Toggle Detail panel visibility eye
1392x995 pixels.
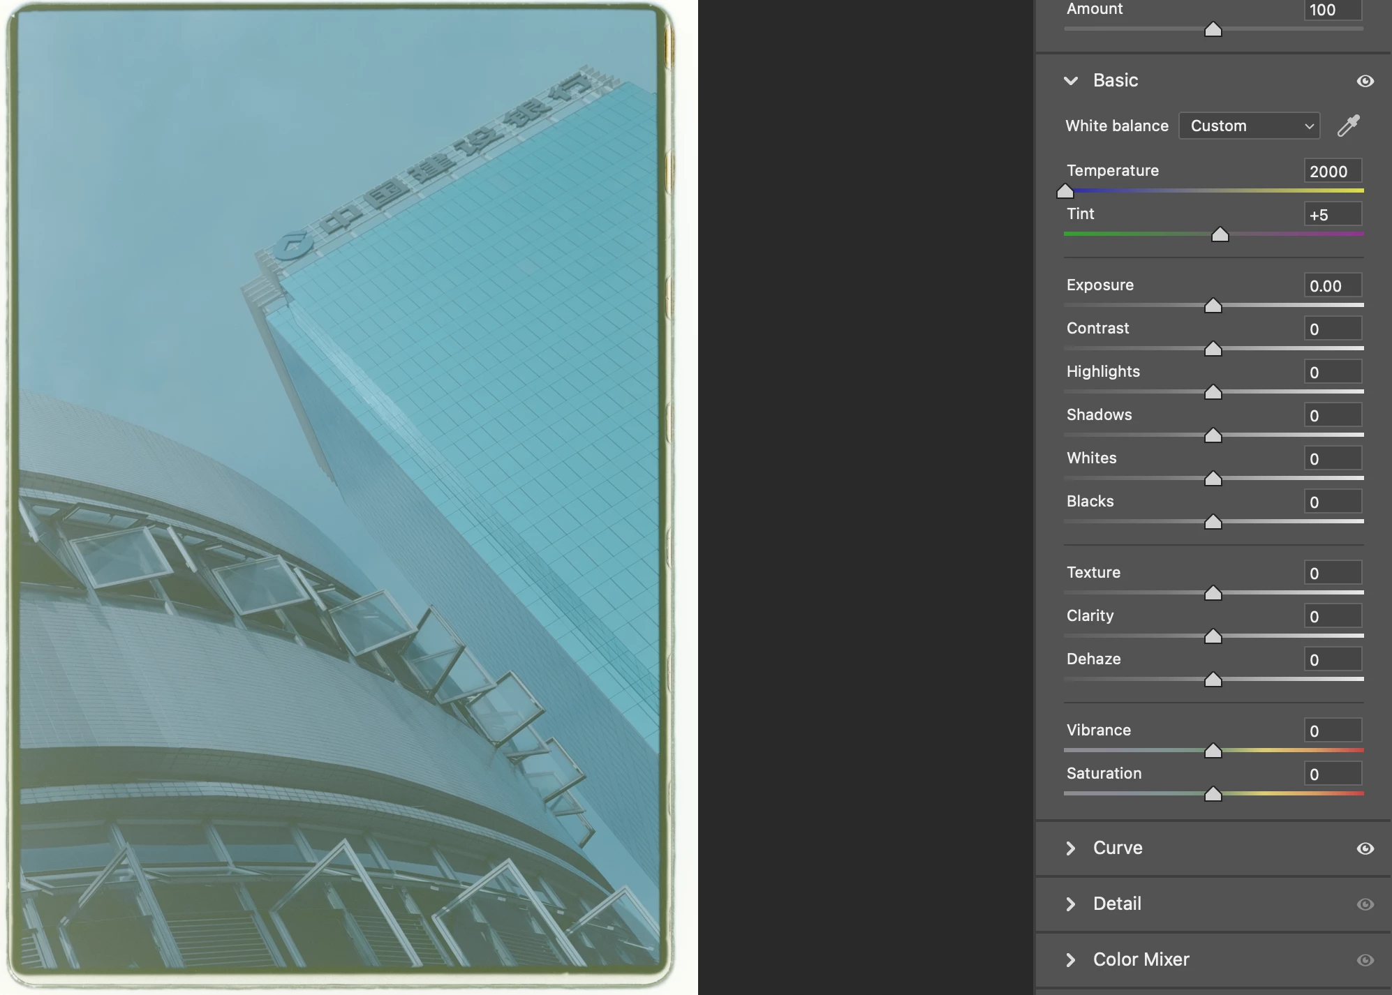tap(1365, 904)
